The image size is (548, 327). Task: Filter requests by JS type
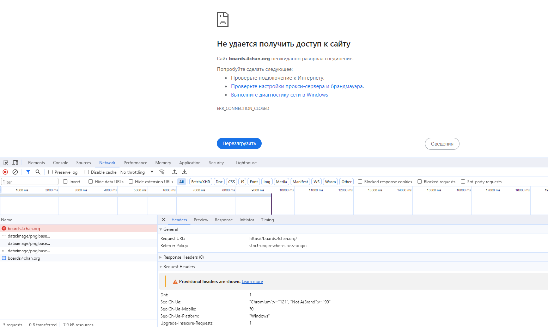[x=242, y=182]
